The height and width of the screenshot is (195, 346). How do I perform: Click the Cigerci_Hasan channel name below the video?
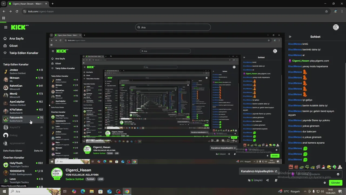[78, 170]
